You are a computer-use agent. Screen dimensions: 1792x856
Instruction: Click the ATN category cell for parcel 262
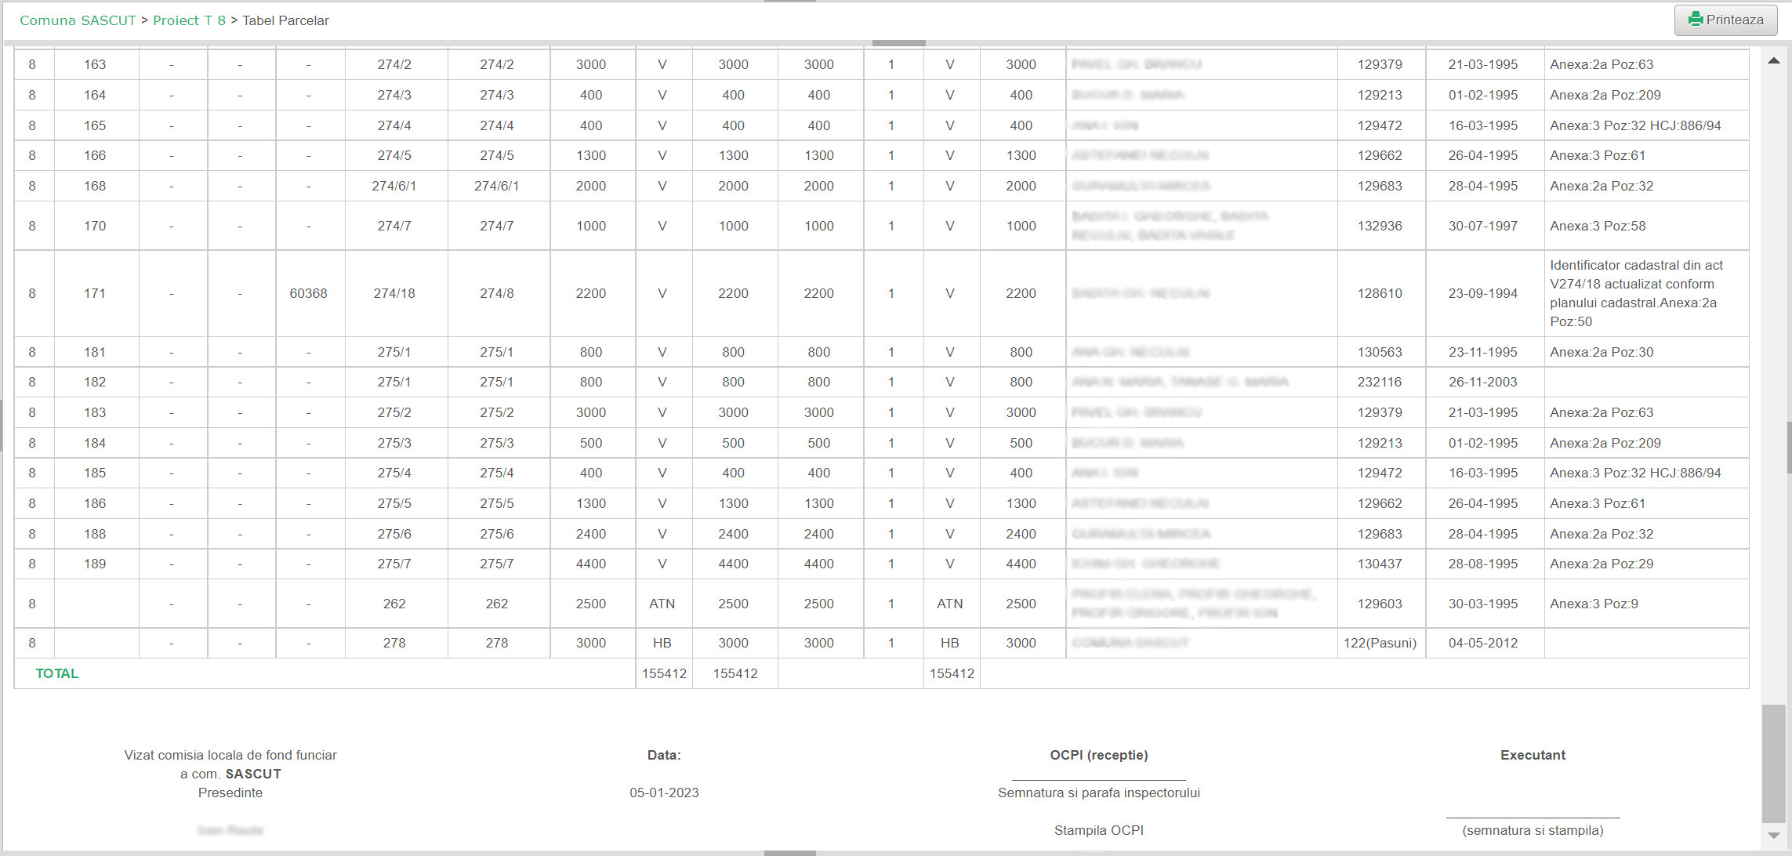[662, 604]
